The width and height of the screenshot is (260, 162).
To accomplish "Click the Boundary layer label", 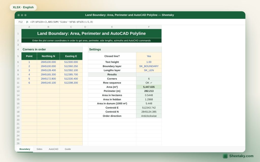I will coord(112,66).
